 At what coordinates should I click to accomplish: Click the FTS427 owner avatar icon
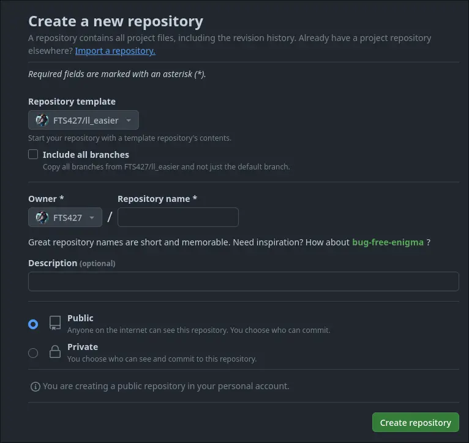[42, 217]
